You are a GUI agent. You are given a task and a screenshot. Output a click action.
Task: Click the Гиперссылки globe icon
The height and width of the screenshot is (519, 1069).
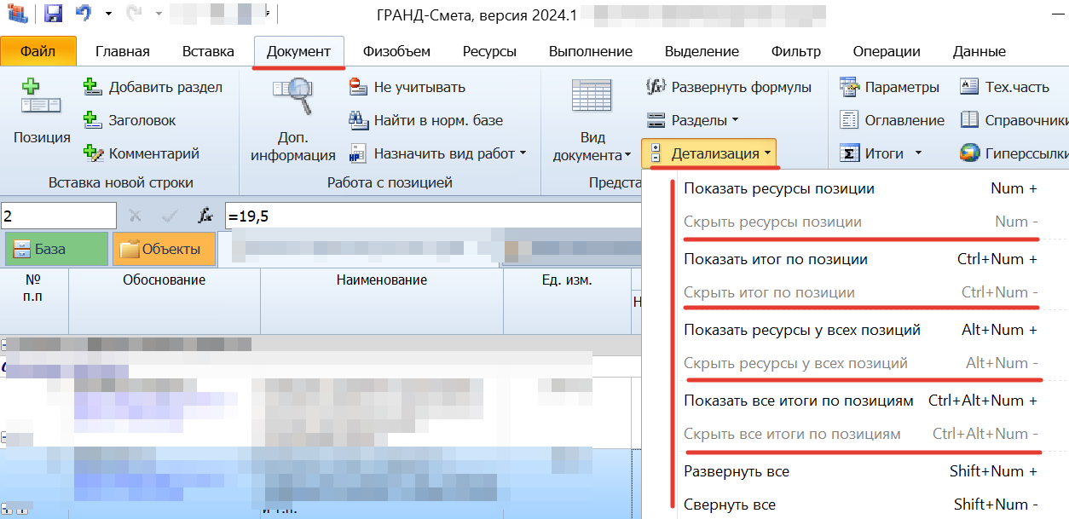969,153
